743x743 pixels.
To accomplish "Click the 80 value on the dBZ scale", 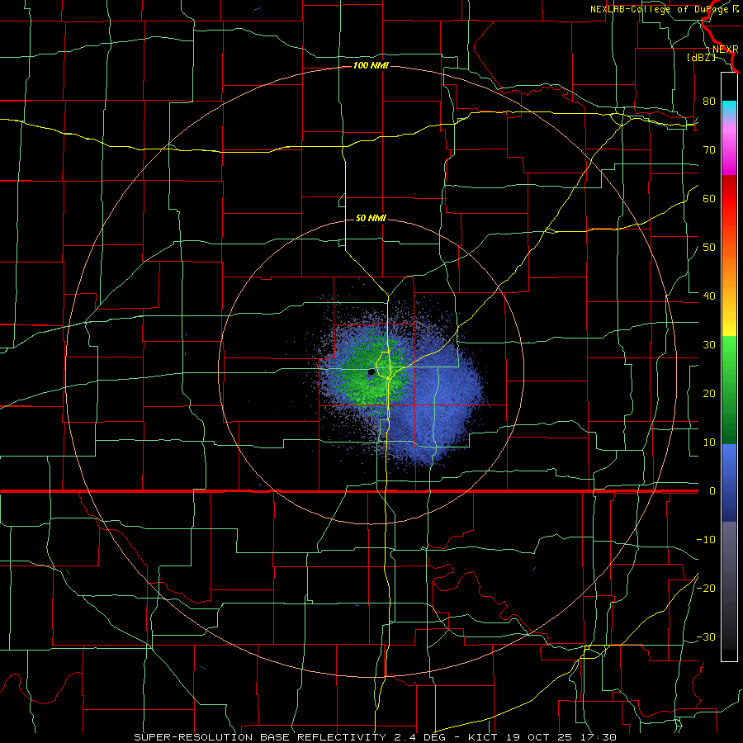I will tap(709, 102).
